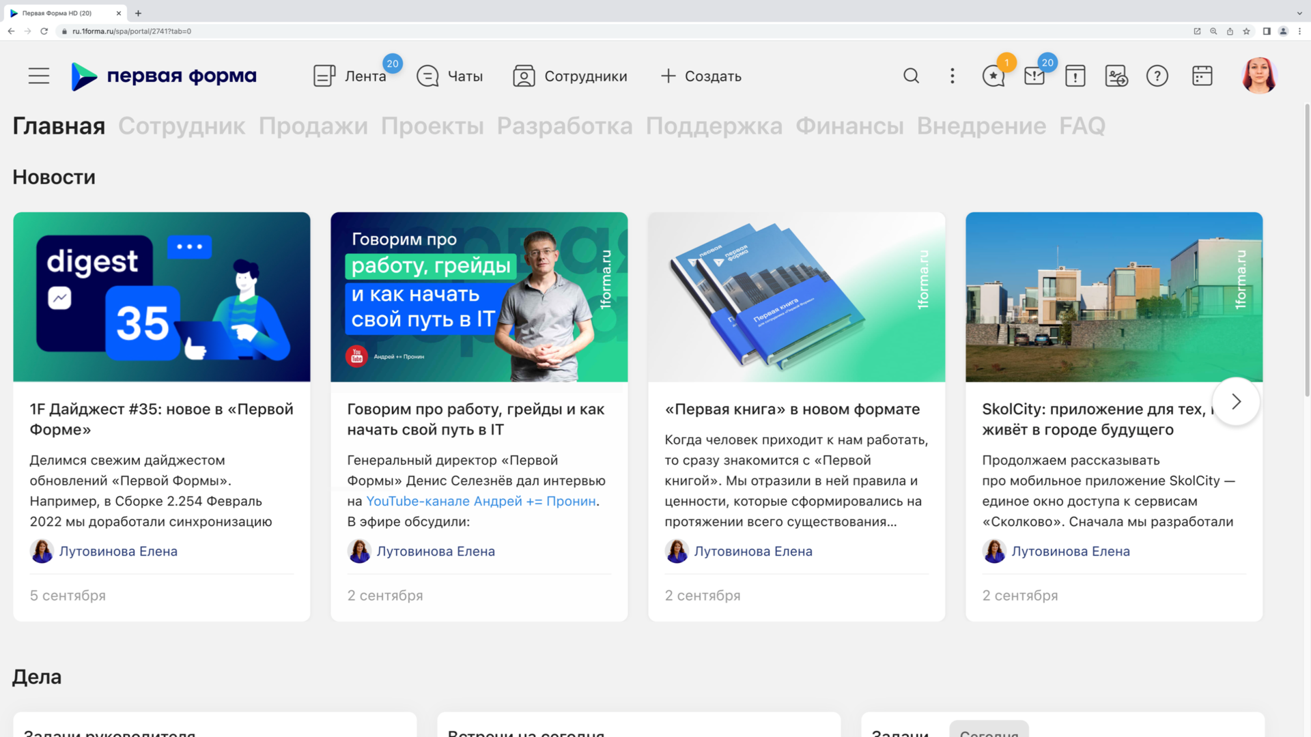Open the starred chat notifications icon
Viewport: 1311px width, 737px height.
pyautogui.click(x=993, y=76)
